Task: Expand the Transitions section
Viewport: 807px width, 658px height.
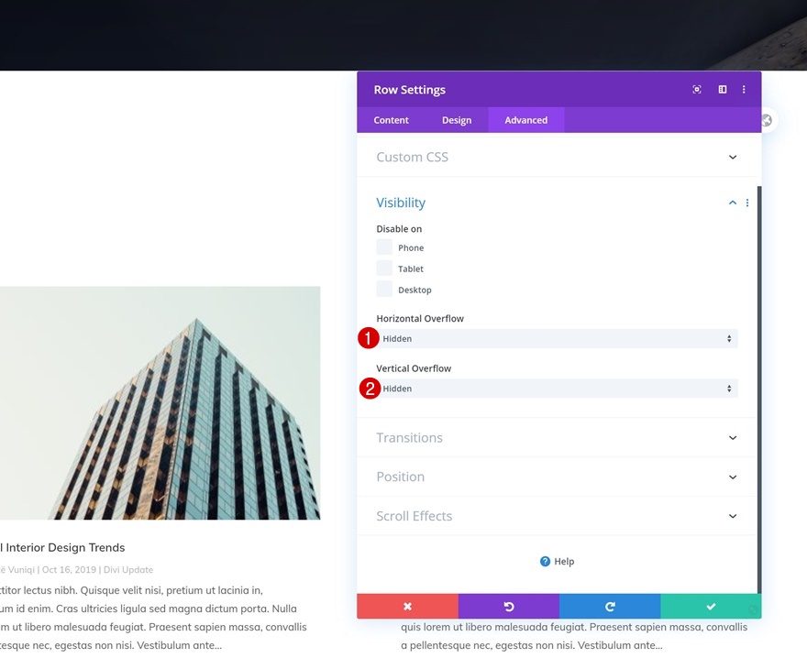Action: 557,438
